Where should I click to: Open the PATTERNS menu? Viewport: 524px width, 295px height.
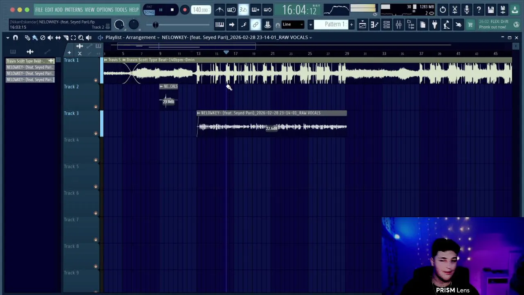(x=74, y=9)
